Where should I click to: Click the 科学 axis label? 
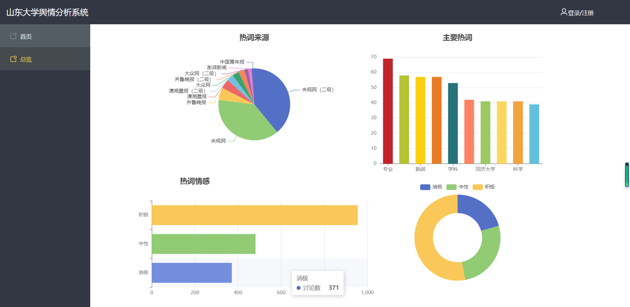click(x=518, y=169)
